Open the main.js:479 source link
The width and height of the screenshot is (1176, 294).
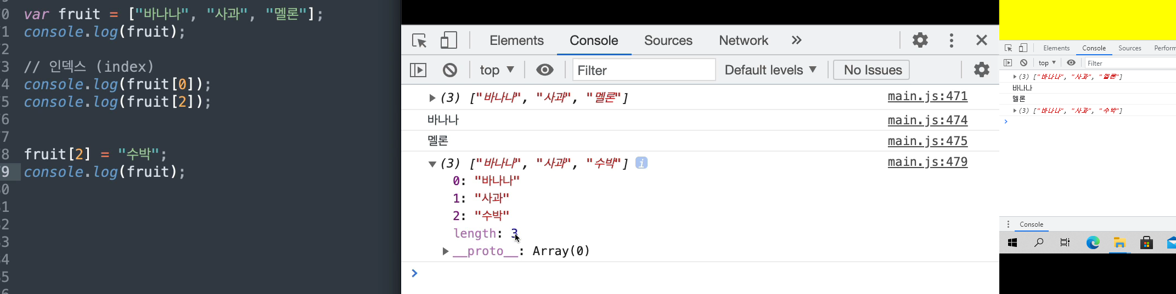927,162
